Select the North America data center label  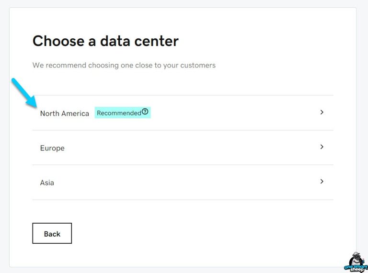click(x=64, y=114)
